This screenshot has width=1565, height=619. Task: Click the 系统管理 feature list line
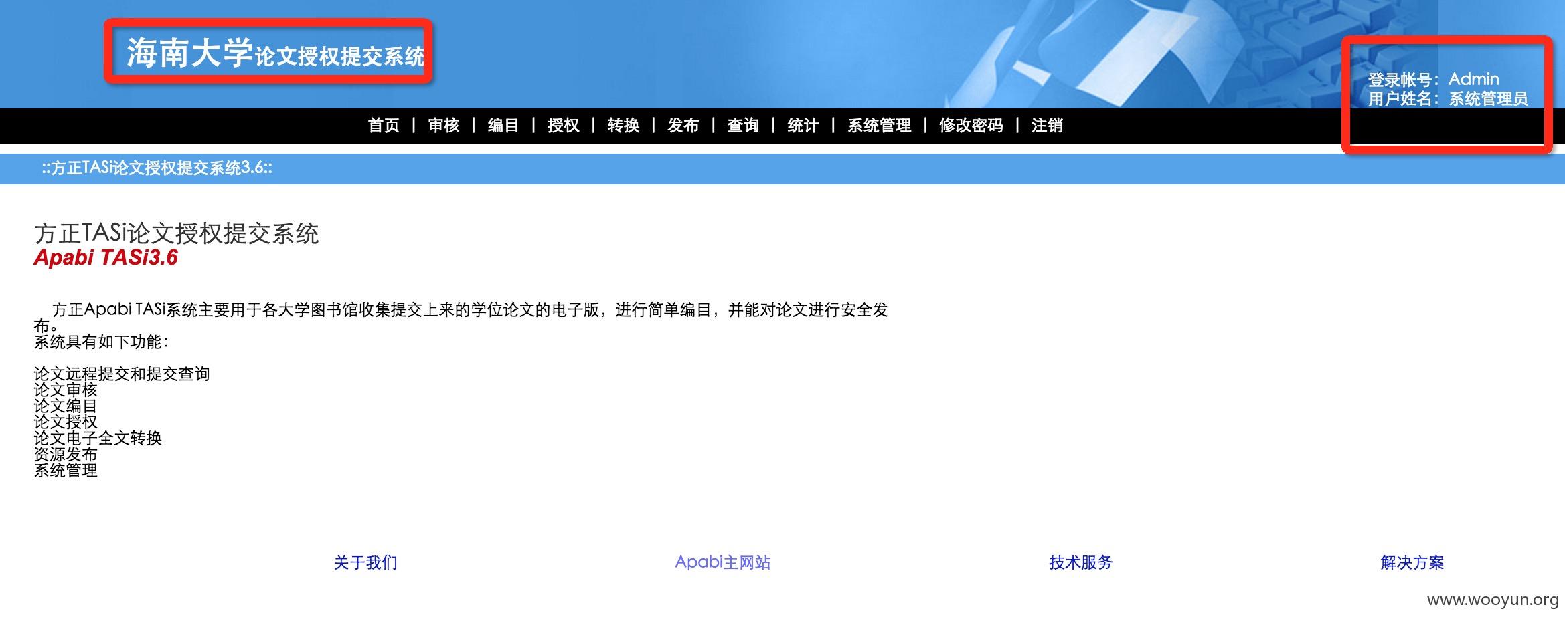tap(66, 471)
